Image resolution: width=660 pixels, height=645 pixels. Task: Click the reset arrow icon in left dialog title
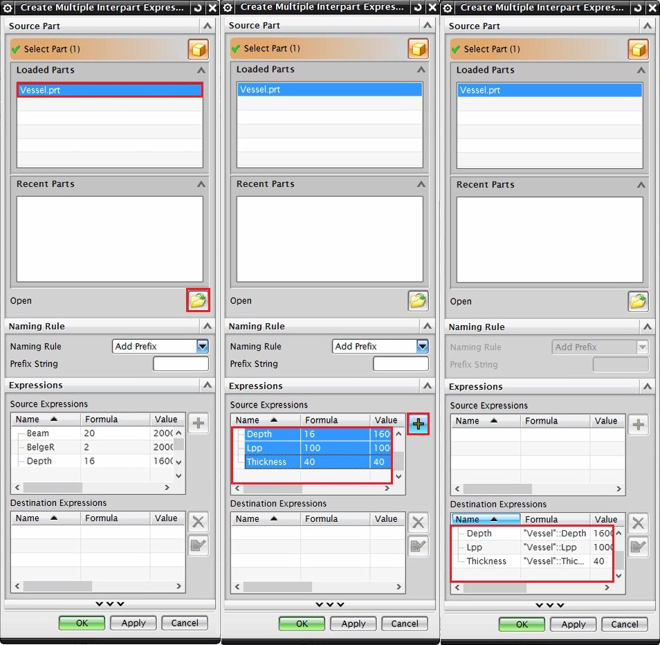[198, 8]
